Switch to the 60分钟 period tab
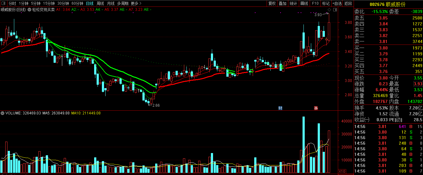423x175 pixels. (77, 3)
